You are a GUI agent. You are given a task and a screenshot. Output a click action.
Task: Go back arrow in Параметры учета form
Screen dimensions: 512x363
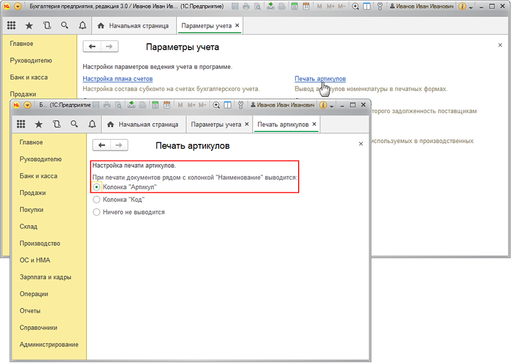pyautogui.click(x=92, y=46)
